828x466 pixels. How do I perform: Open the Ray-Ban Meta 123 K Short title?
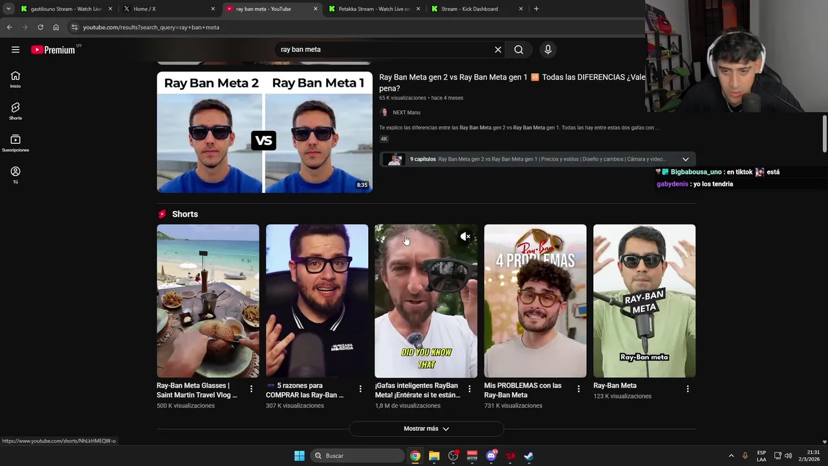click(x=615, y=386)
